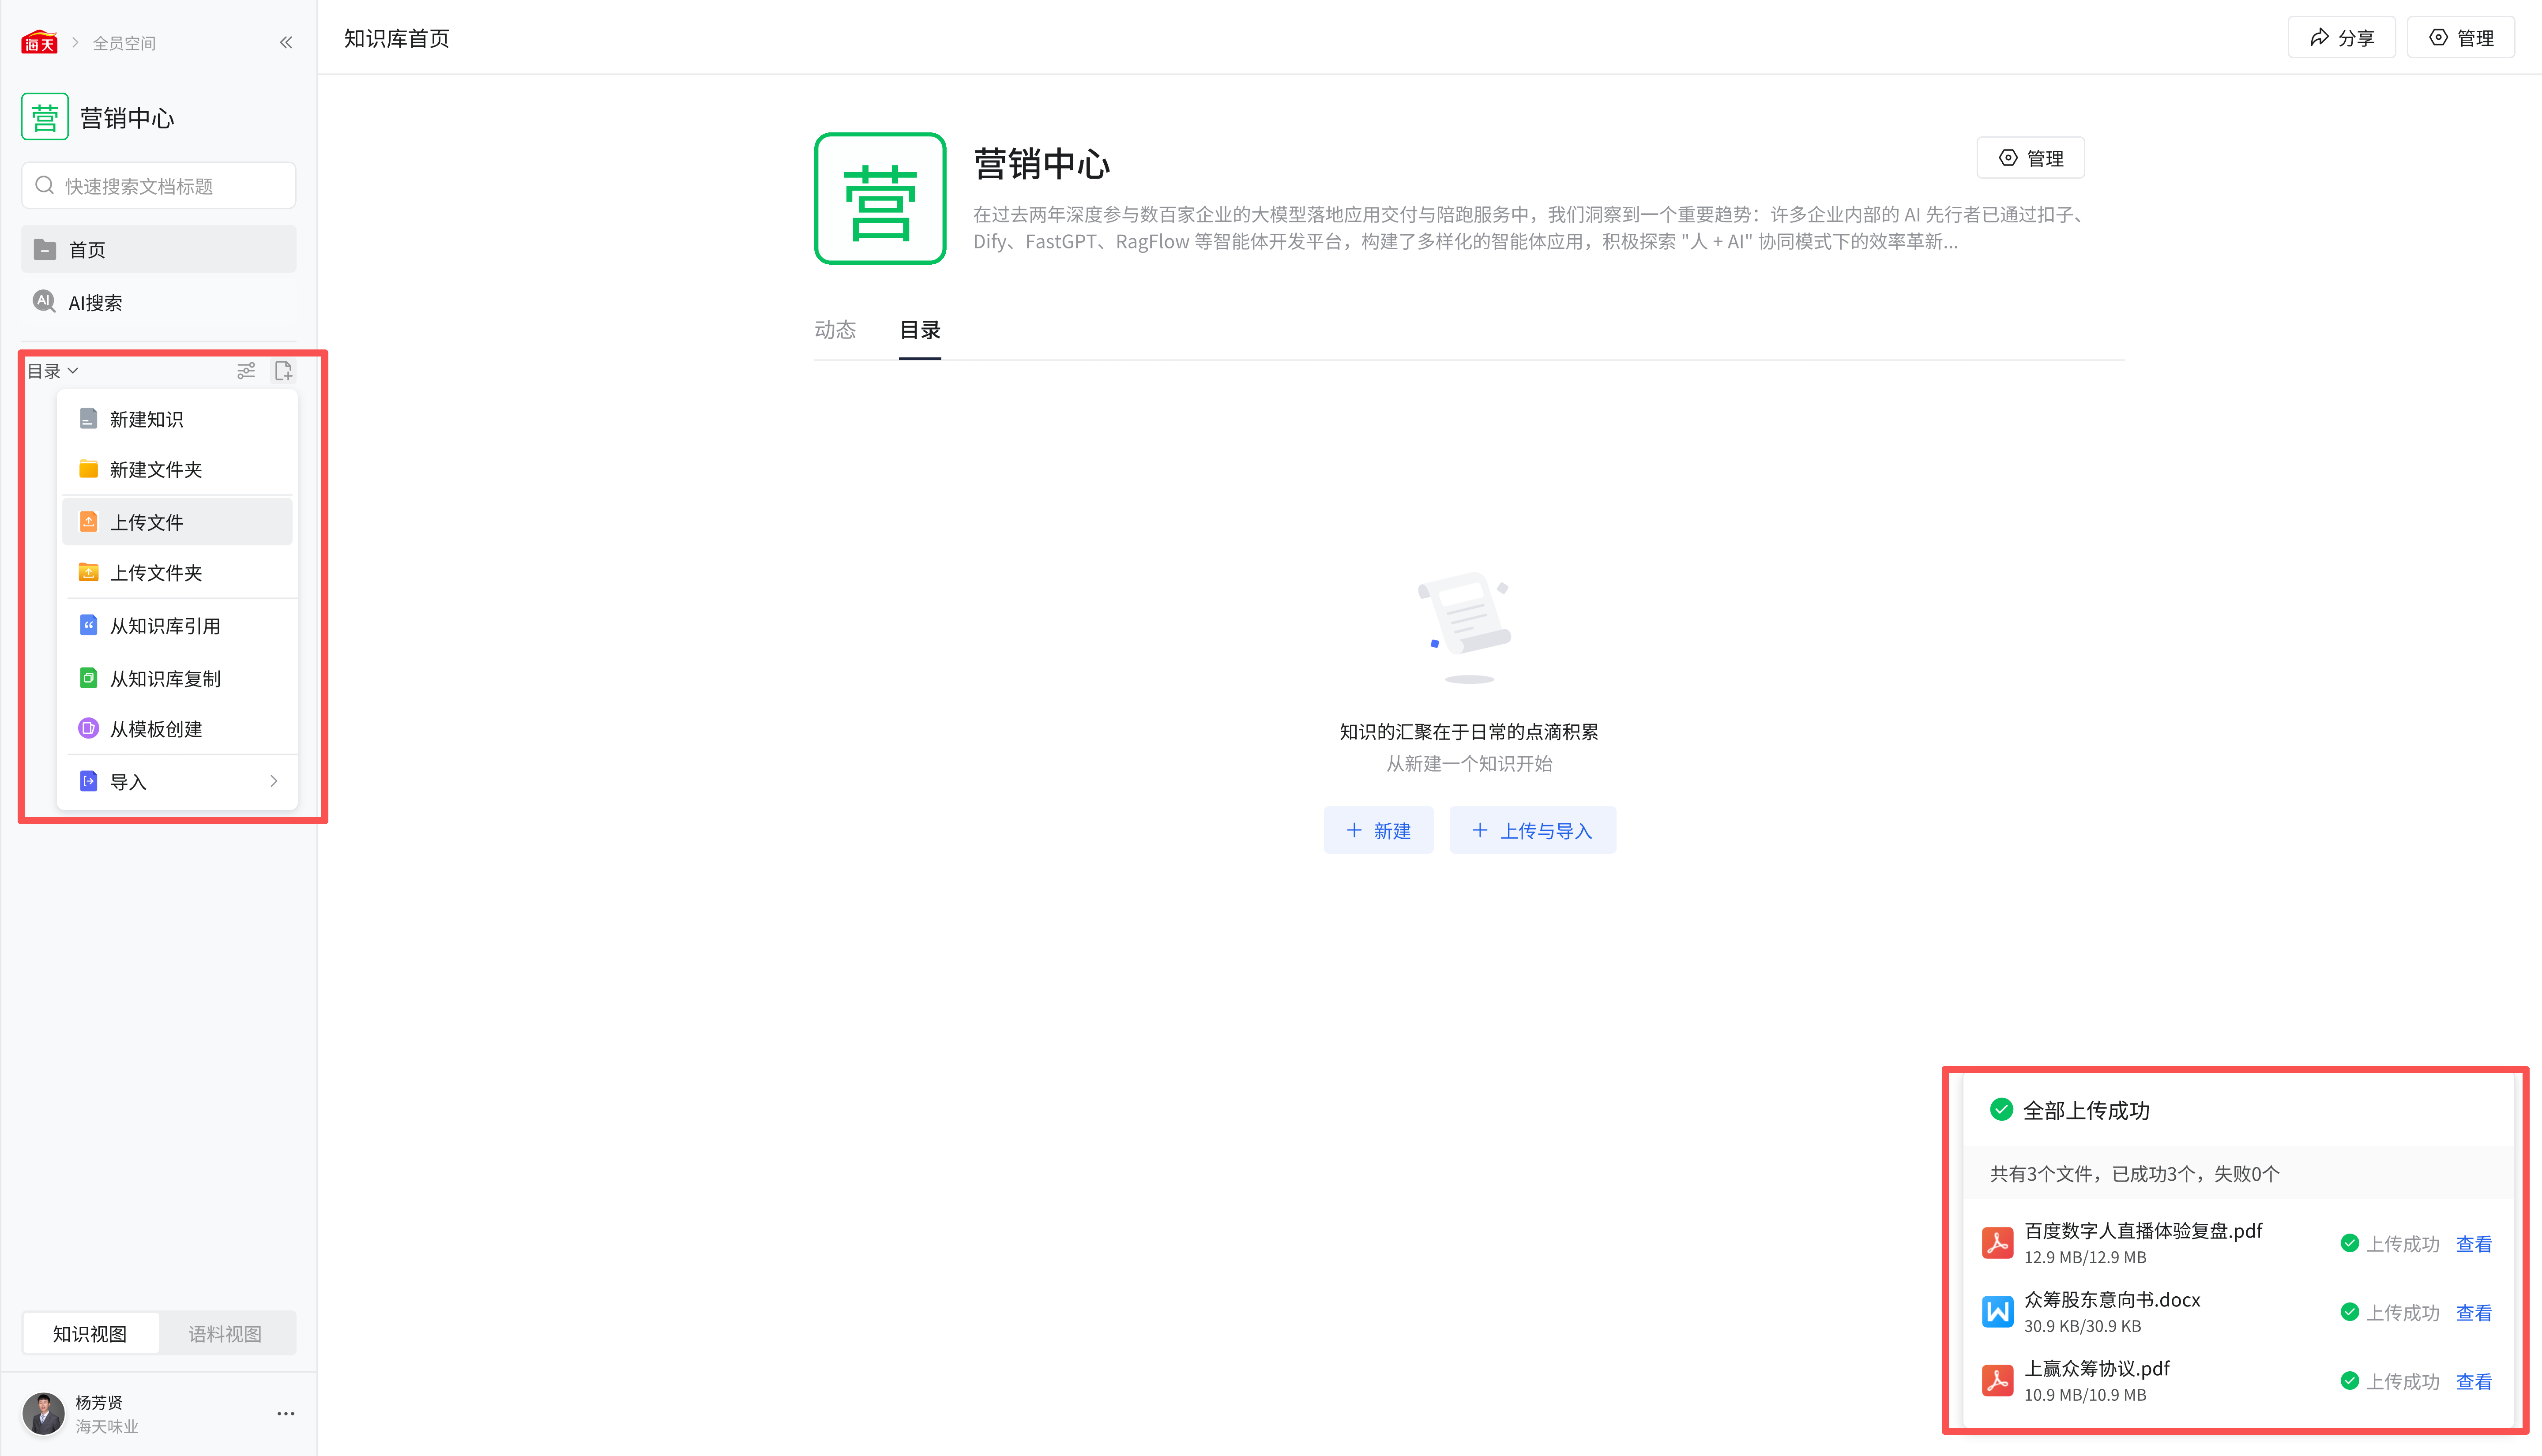This screenshot has width=2542, height=1456.
Task: Collapse the left sidebar with double-chevron icon
Action: [286, 42]
